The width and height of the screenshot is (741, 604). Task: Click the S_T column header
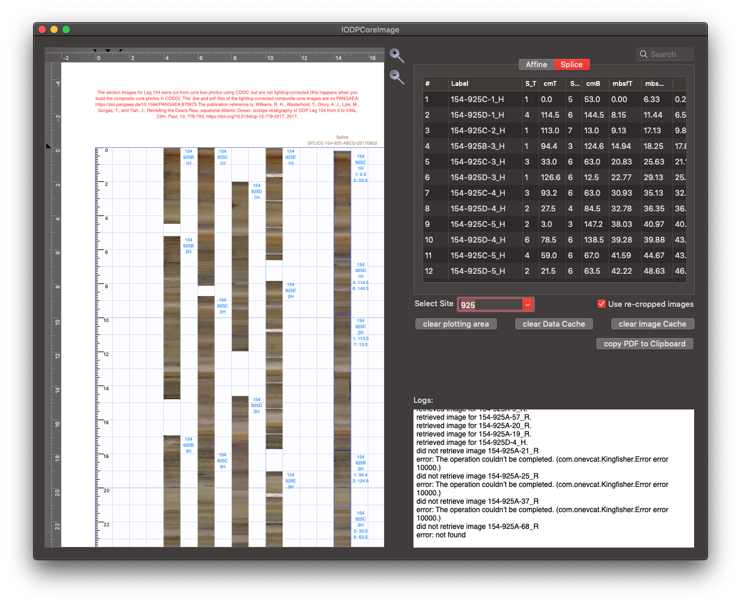pos(531,83)
